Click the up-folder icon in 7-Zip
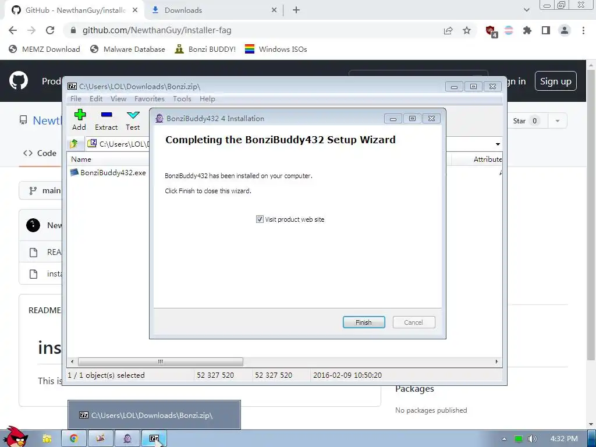Viewport: 596px width, 447px height. point(74,144)
